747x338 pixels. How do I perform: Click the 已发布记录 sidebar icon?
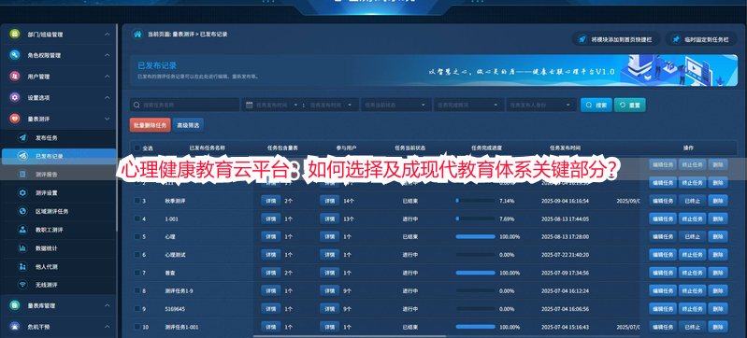click(22, 156)
